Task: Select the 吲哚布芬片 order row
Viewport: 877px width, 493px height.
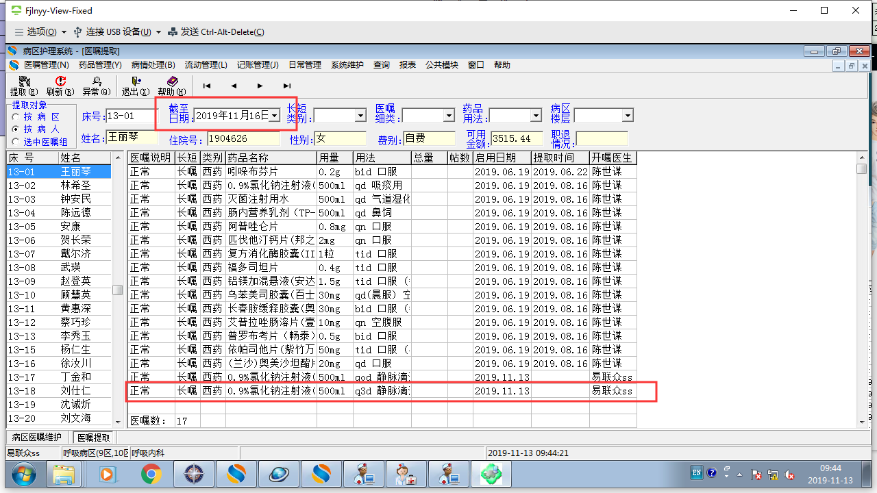Action: point(383,172)
